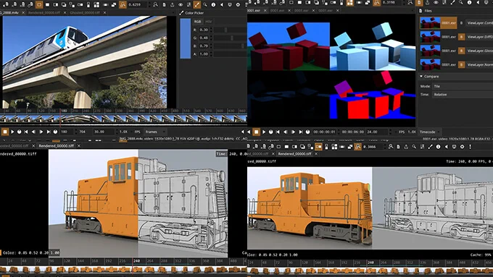Toggle B button for ViewLayer.DiffDir row
Image resolution: width=493 pixels, height=277 pixels.
click(x=461, y=37)
